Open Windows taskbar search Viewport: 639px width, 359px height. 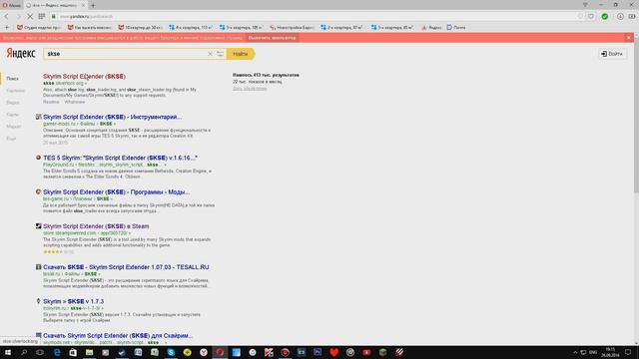click(24, 352)
